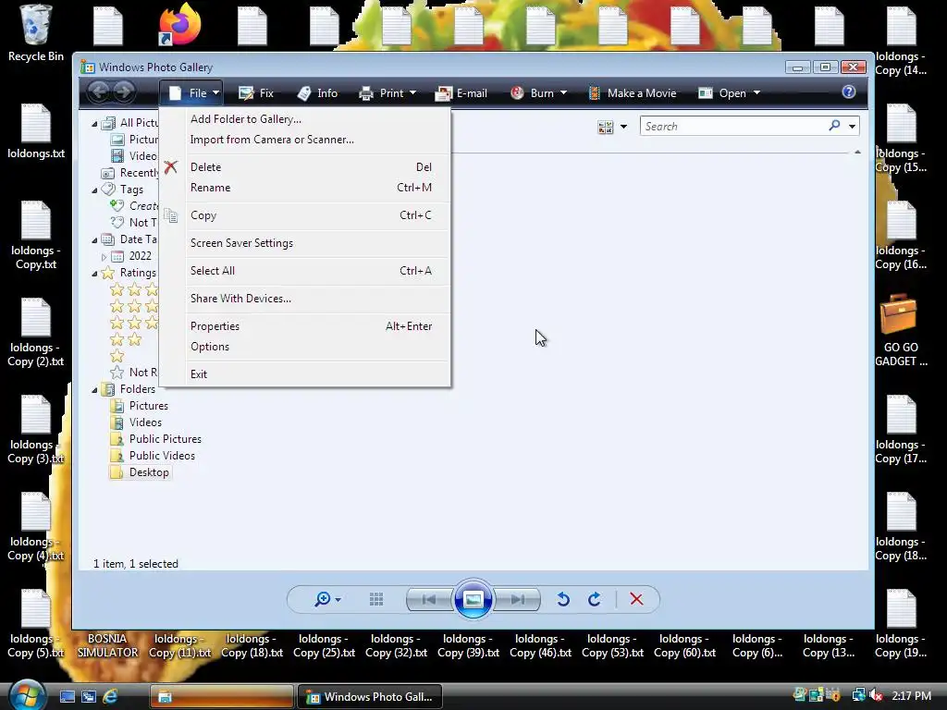Image resolution: width=947 pixels, height=710 pixels.
Task: Select loldongs.txt desktop file
Action: [x=36, y=131]
